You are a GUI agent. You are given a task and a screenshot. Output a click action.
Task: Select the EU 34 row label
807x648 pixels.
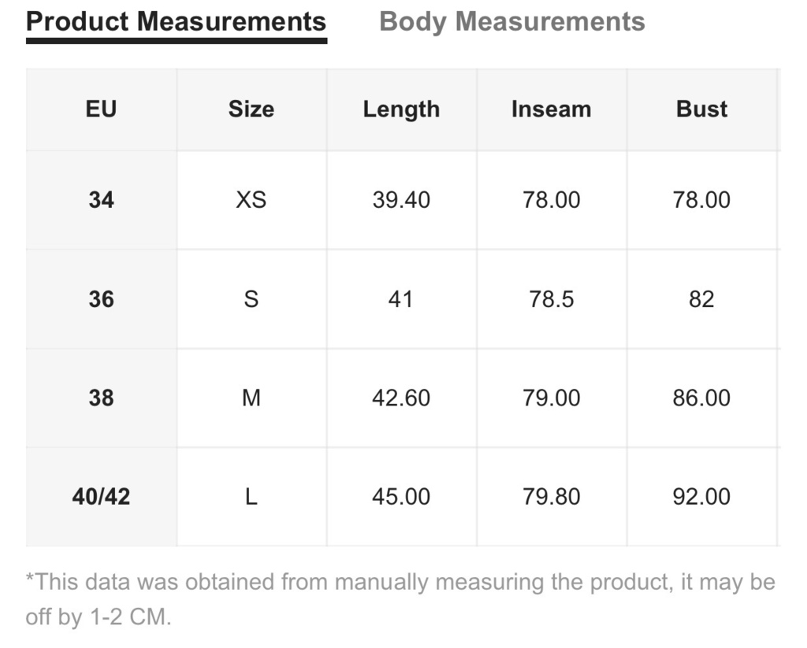102,200
